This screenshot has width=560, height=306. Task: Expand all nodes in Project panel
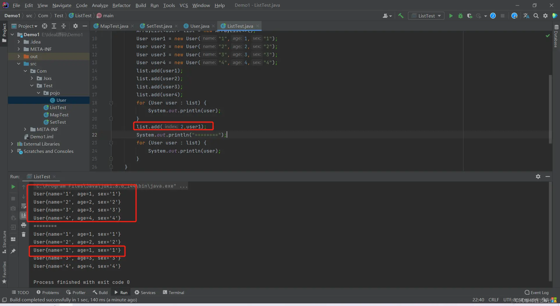(54, 26)
